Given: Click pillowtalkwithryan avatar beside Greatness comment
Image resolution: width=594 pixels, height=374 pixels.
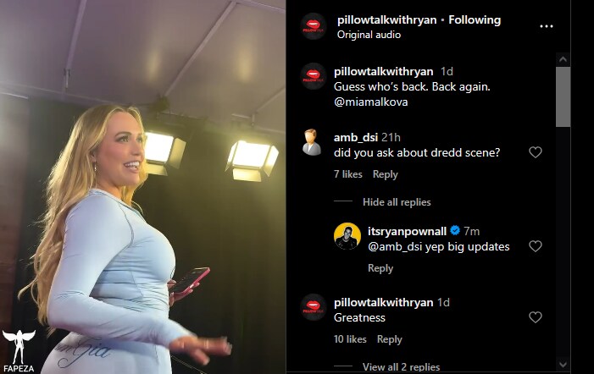Looking at the screenshot, I should tap(314, 307).
